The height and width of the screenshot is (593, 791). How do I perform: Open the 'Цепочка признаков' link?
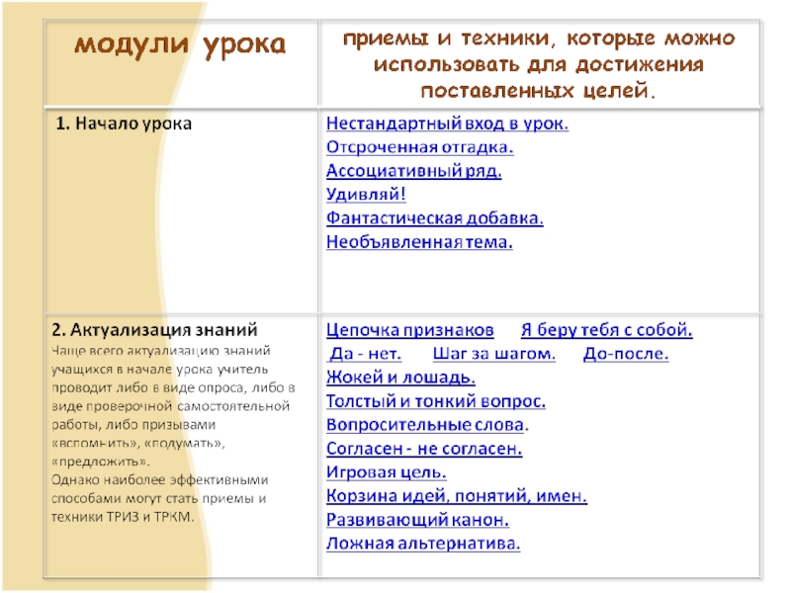[x=409, y=330]
